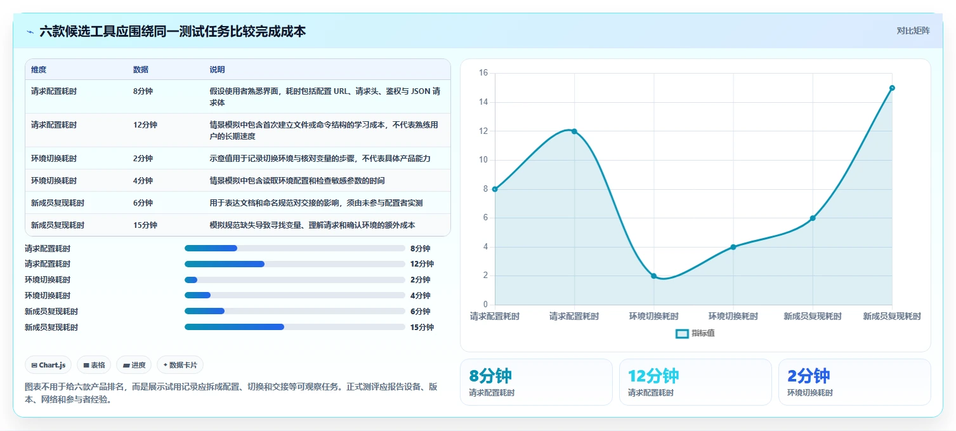Click 新成员复现耗时 label of the 15分钟 progress row
The width and height of the screenshot is (956, 431).
51,328
